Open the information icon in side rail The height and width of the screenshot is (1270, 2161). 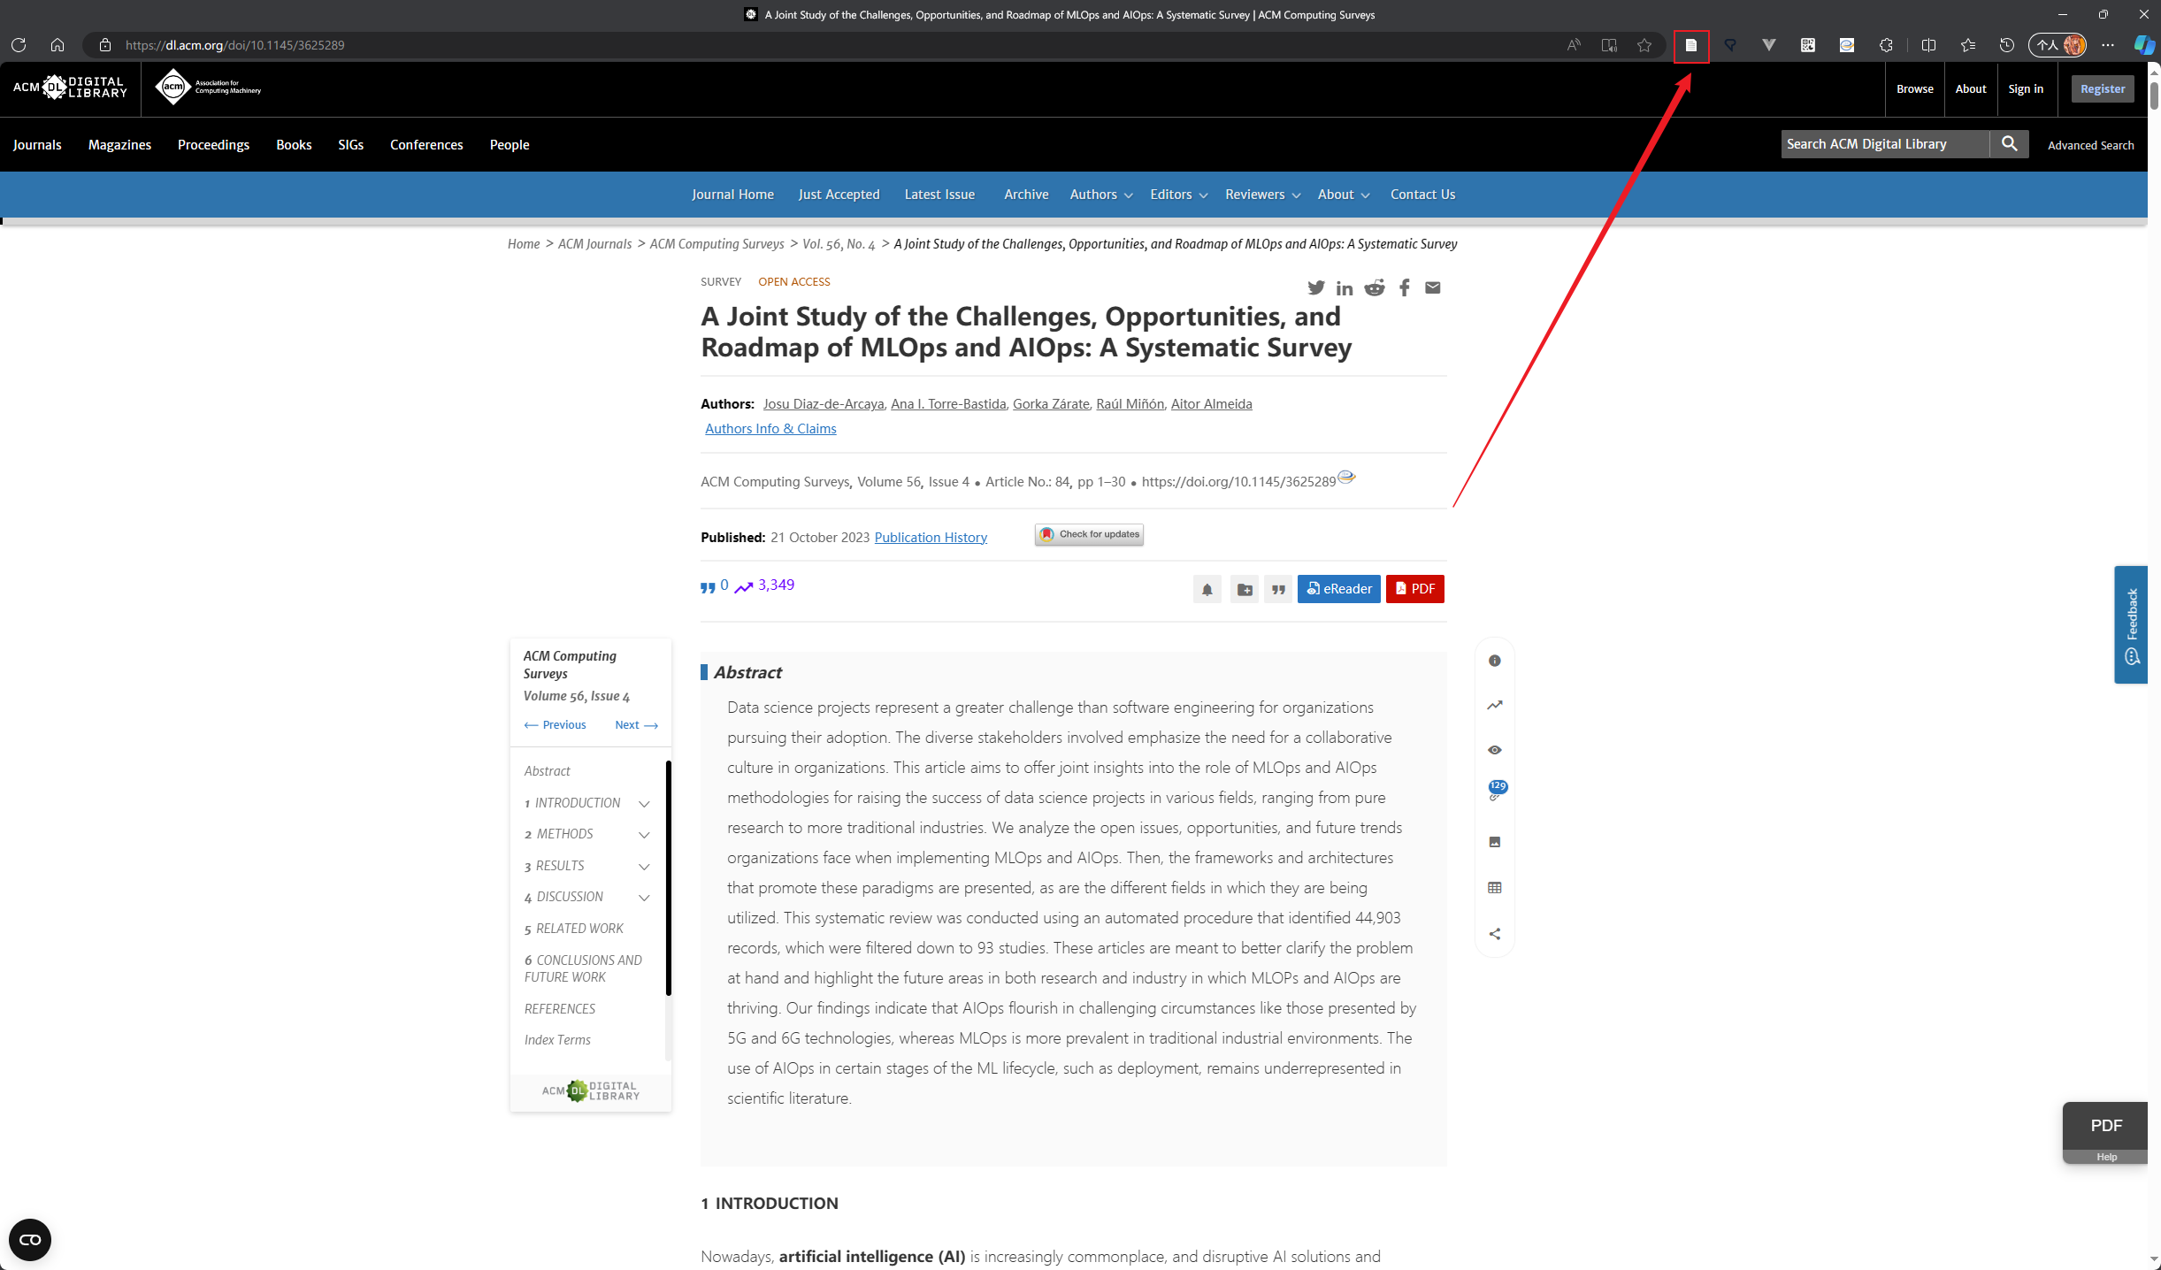click(x=1494, y=661)
